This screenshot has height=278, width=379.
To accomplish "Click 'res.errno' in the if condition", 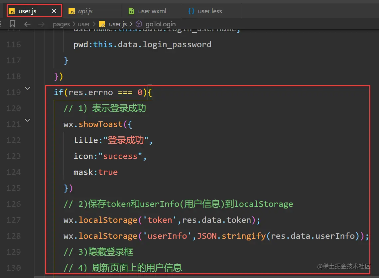I will click(x=91, y=92).
